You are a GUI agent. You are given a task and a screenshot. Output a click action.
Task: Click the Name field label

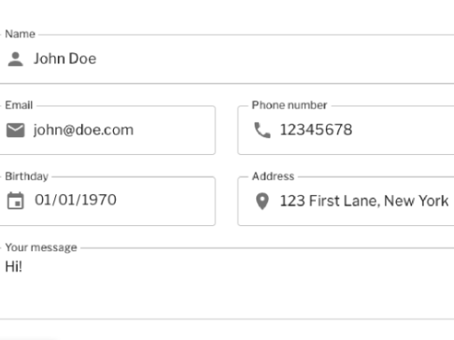point(20,34)
